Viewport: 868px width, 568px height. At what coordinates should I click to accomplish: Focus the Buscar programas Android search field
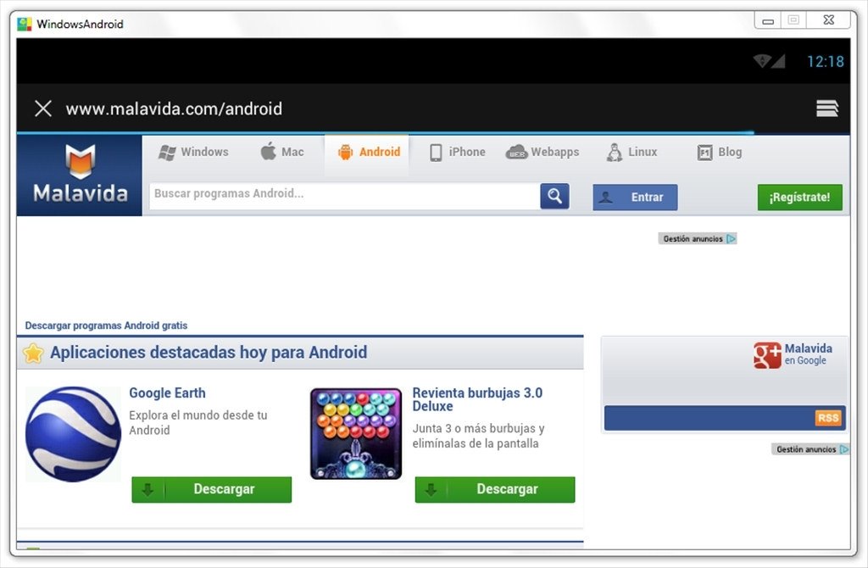pos(344,196)
